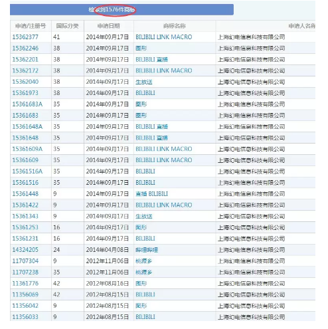Click class 42 in row 11356069
Image resolution: width=328 pixels, height=329 pixels.
pos(56,294)
